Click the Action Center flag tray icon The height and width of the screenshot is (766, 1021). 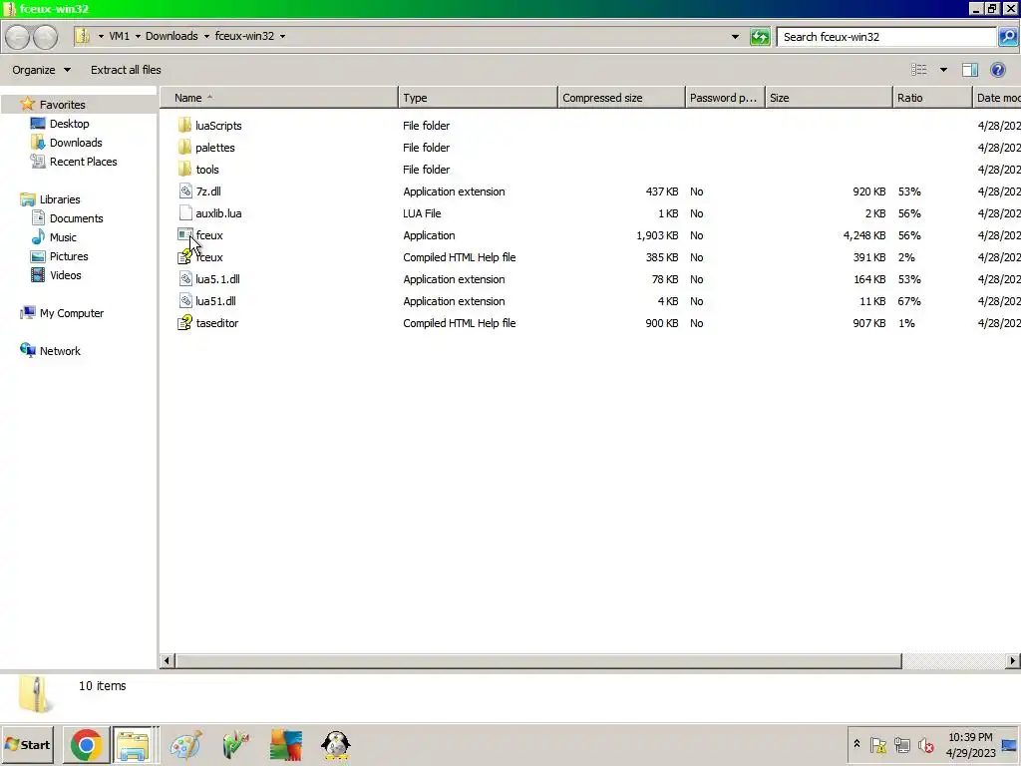tap(877, 745)
